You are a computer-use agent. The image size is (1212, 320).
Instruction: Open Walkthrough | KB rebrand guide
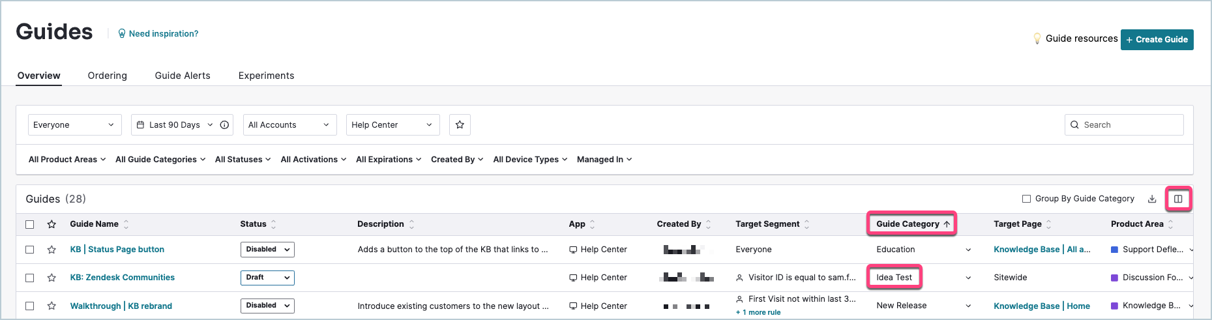[121, 306]
